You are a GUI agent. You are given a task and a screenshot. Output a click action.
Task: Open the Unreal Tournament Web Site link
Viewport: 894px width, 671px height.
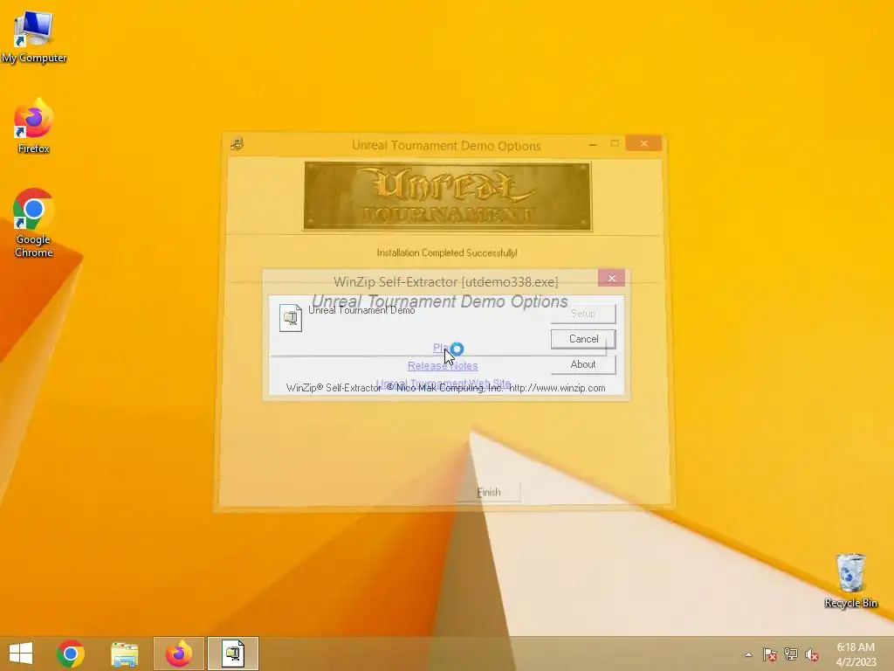(443, 384)
